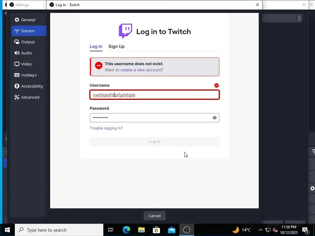Close the Log In - Twitch window
The width and height of the screenshot is (315, 236).
point(257,5)
